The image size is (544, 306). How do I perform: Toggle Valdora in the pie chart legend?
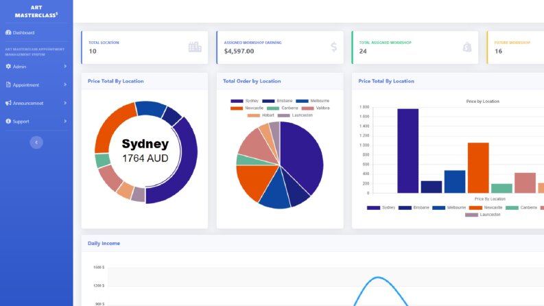pyautogui.click(x=316, y=108)
